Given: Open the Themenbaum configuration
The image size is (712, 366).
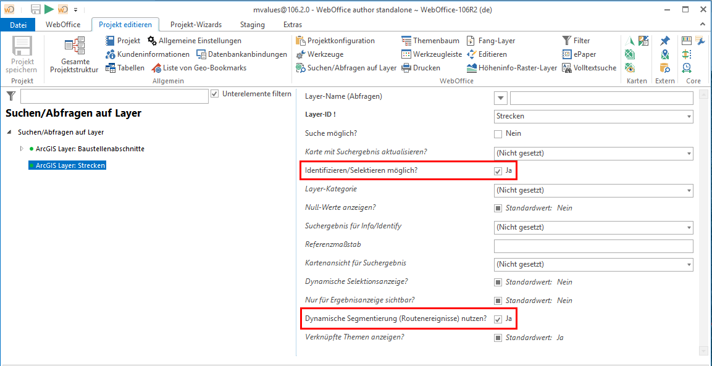Looking at the screenshot, I should [x=431, y=41].
